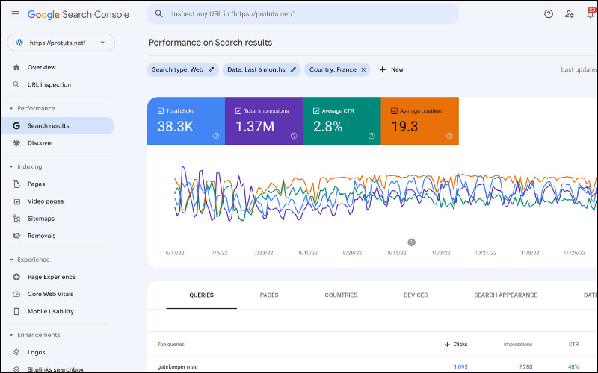
Task: Click the Discover asterisk icon
Action: point(16,143)
